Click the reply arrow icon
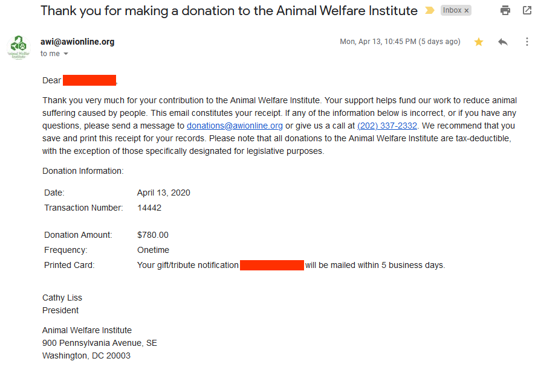 (503, 42)
